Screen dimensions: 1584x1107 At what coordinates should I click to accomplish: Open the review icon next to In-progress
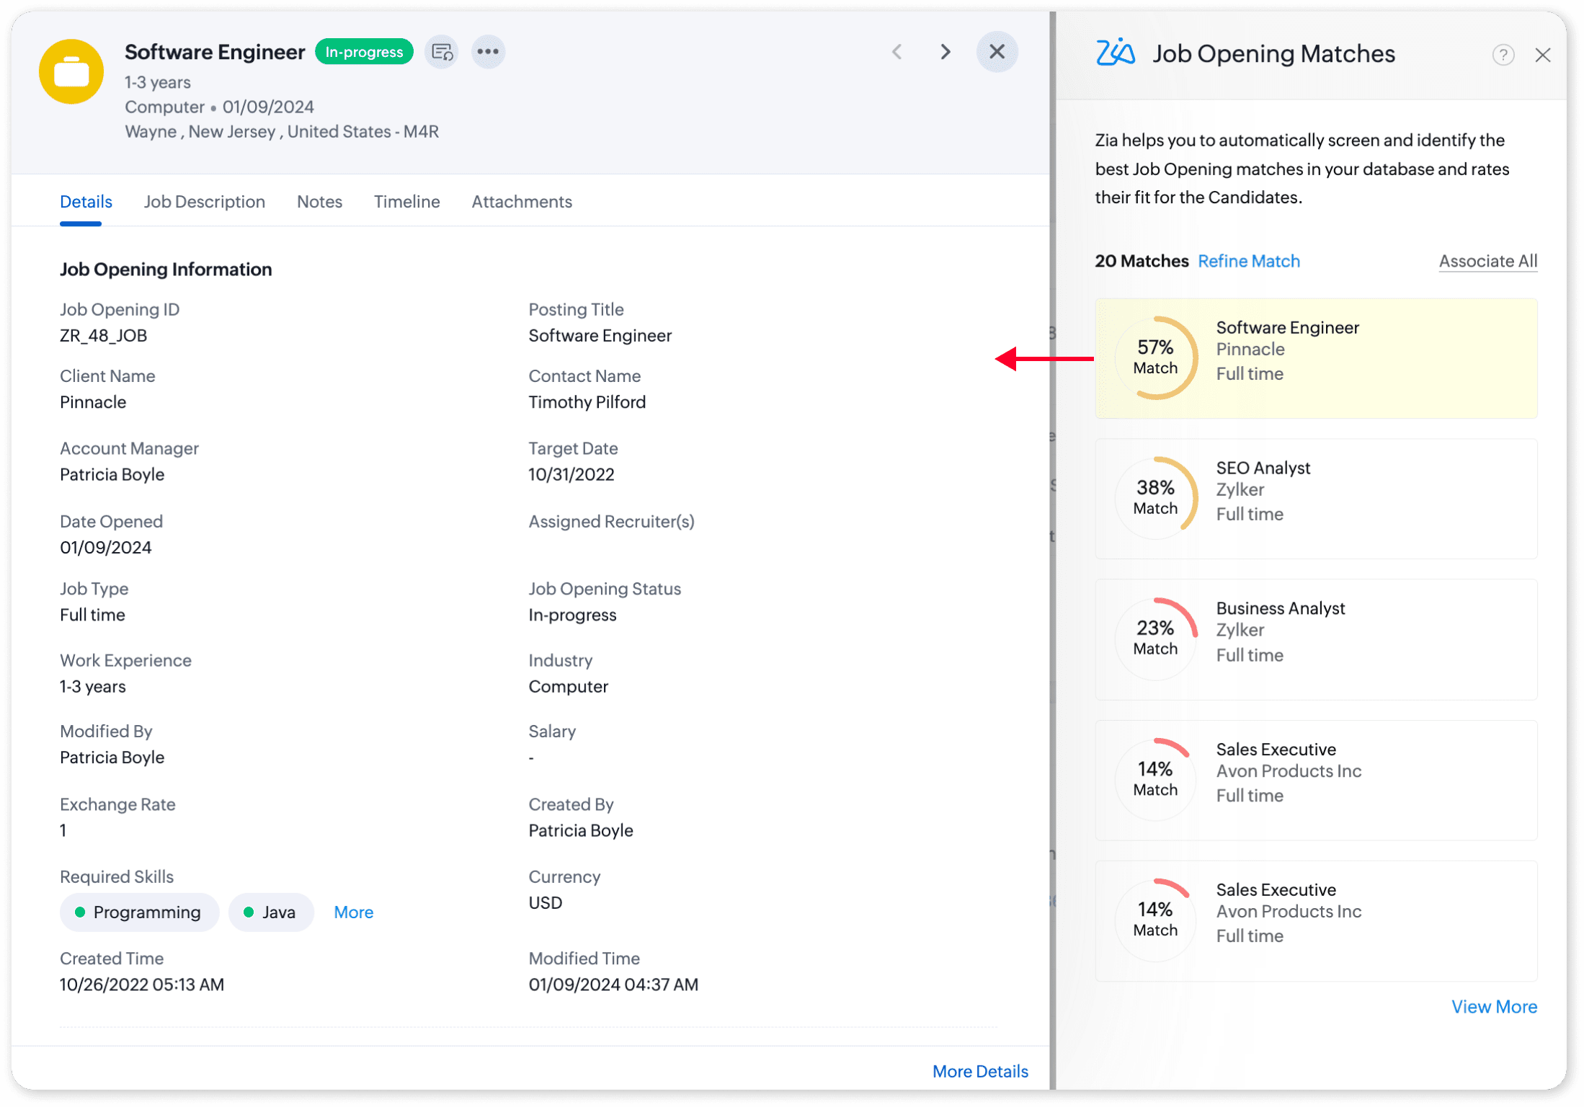pos(442,52)
